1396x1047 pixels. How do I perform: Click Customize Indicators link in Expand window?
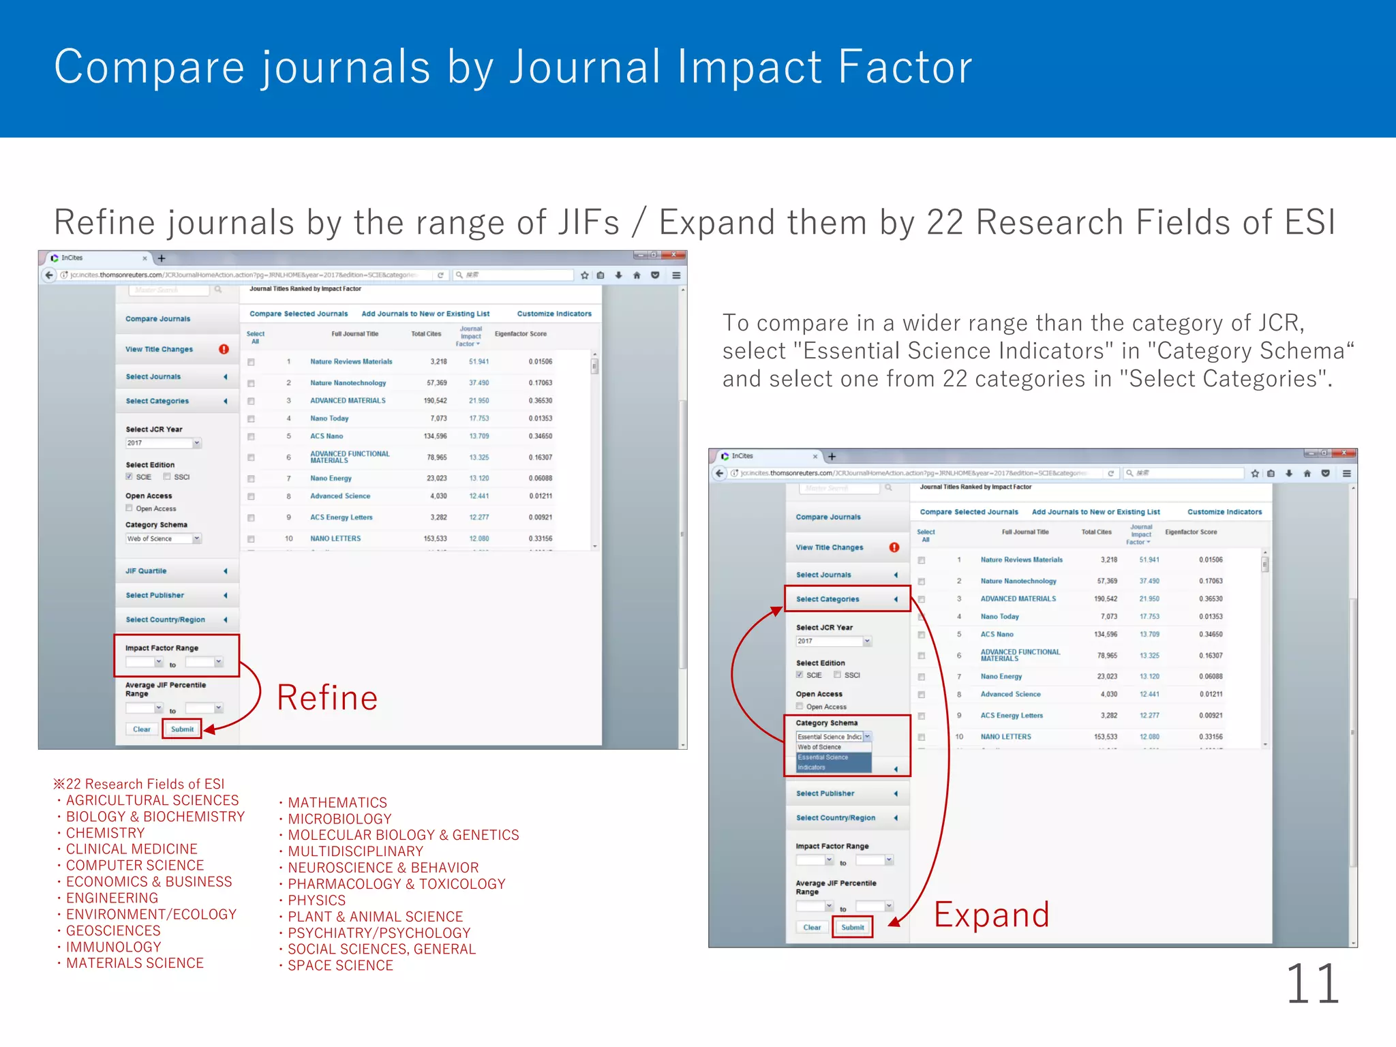1225,512
